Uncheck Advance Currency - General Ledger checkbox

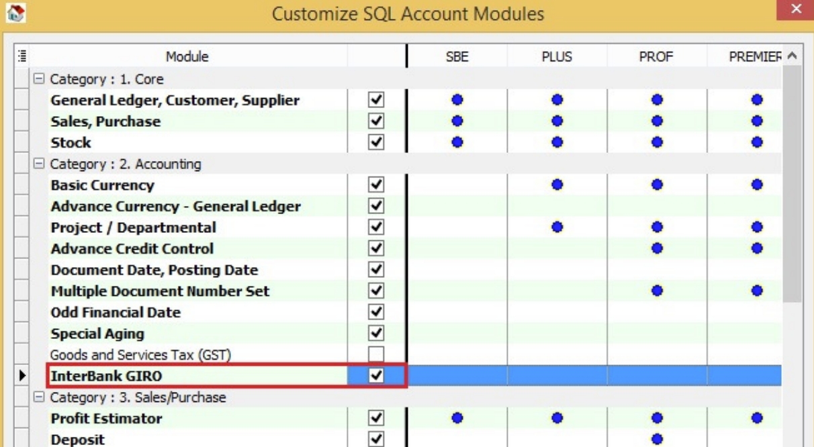377,206
